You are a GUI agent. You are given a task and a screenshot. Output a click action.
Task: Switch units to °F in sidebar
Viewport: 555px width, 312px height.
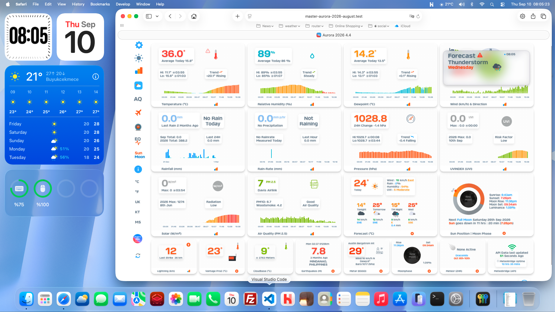137,192
